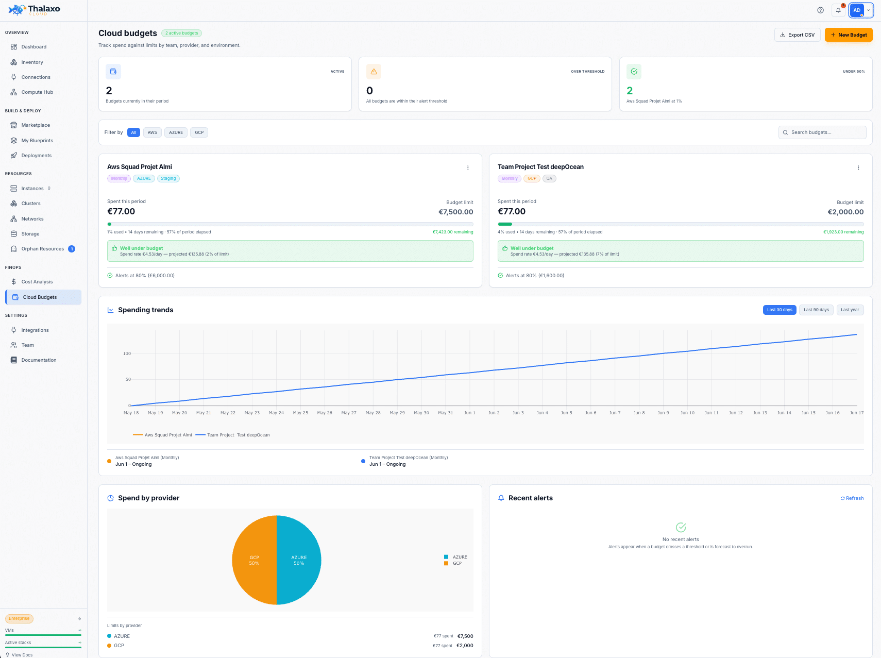Show Last 30 days spending trend
Screen dimensions: 881x658
point(780,310)
